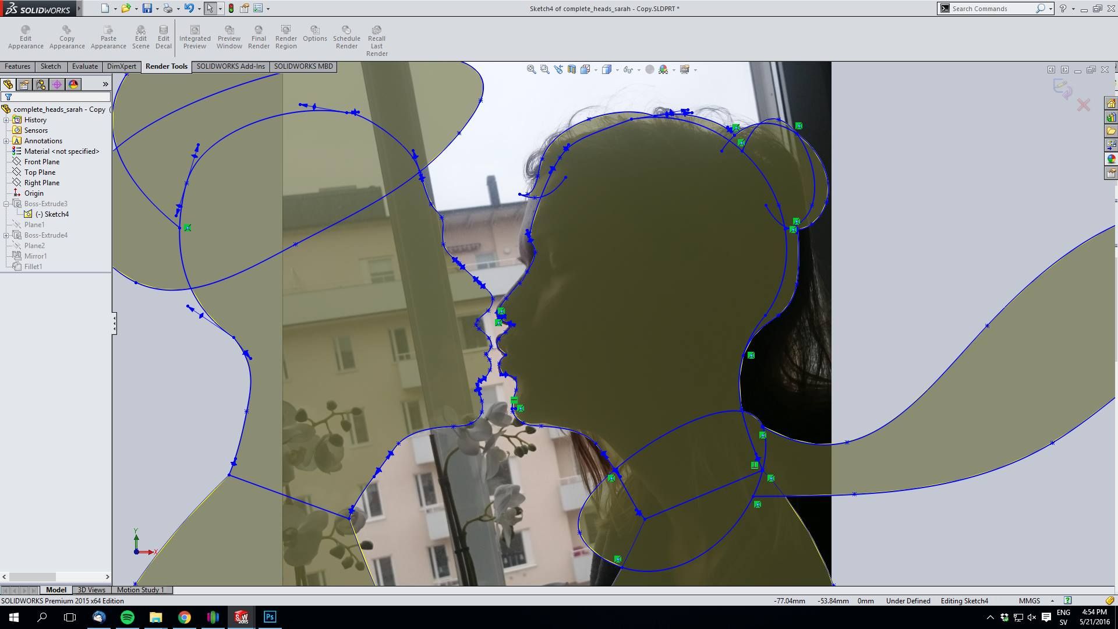The image size is (1118, 629).
Task: Switch to the Sketch tab
Action: (x=51, y=66)
